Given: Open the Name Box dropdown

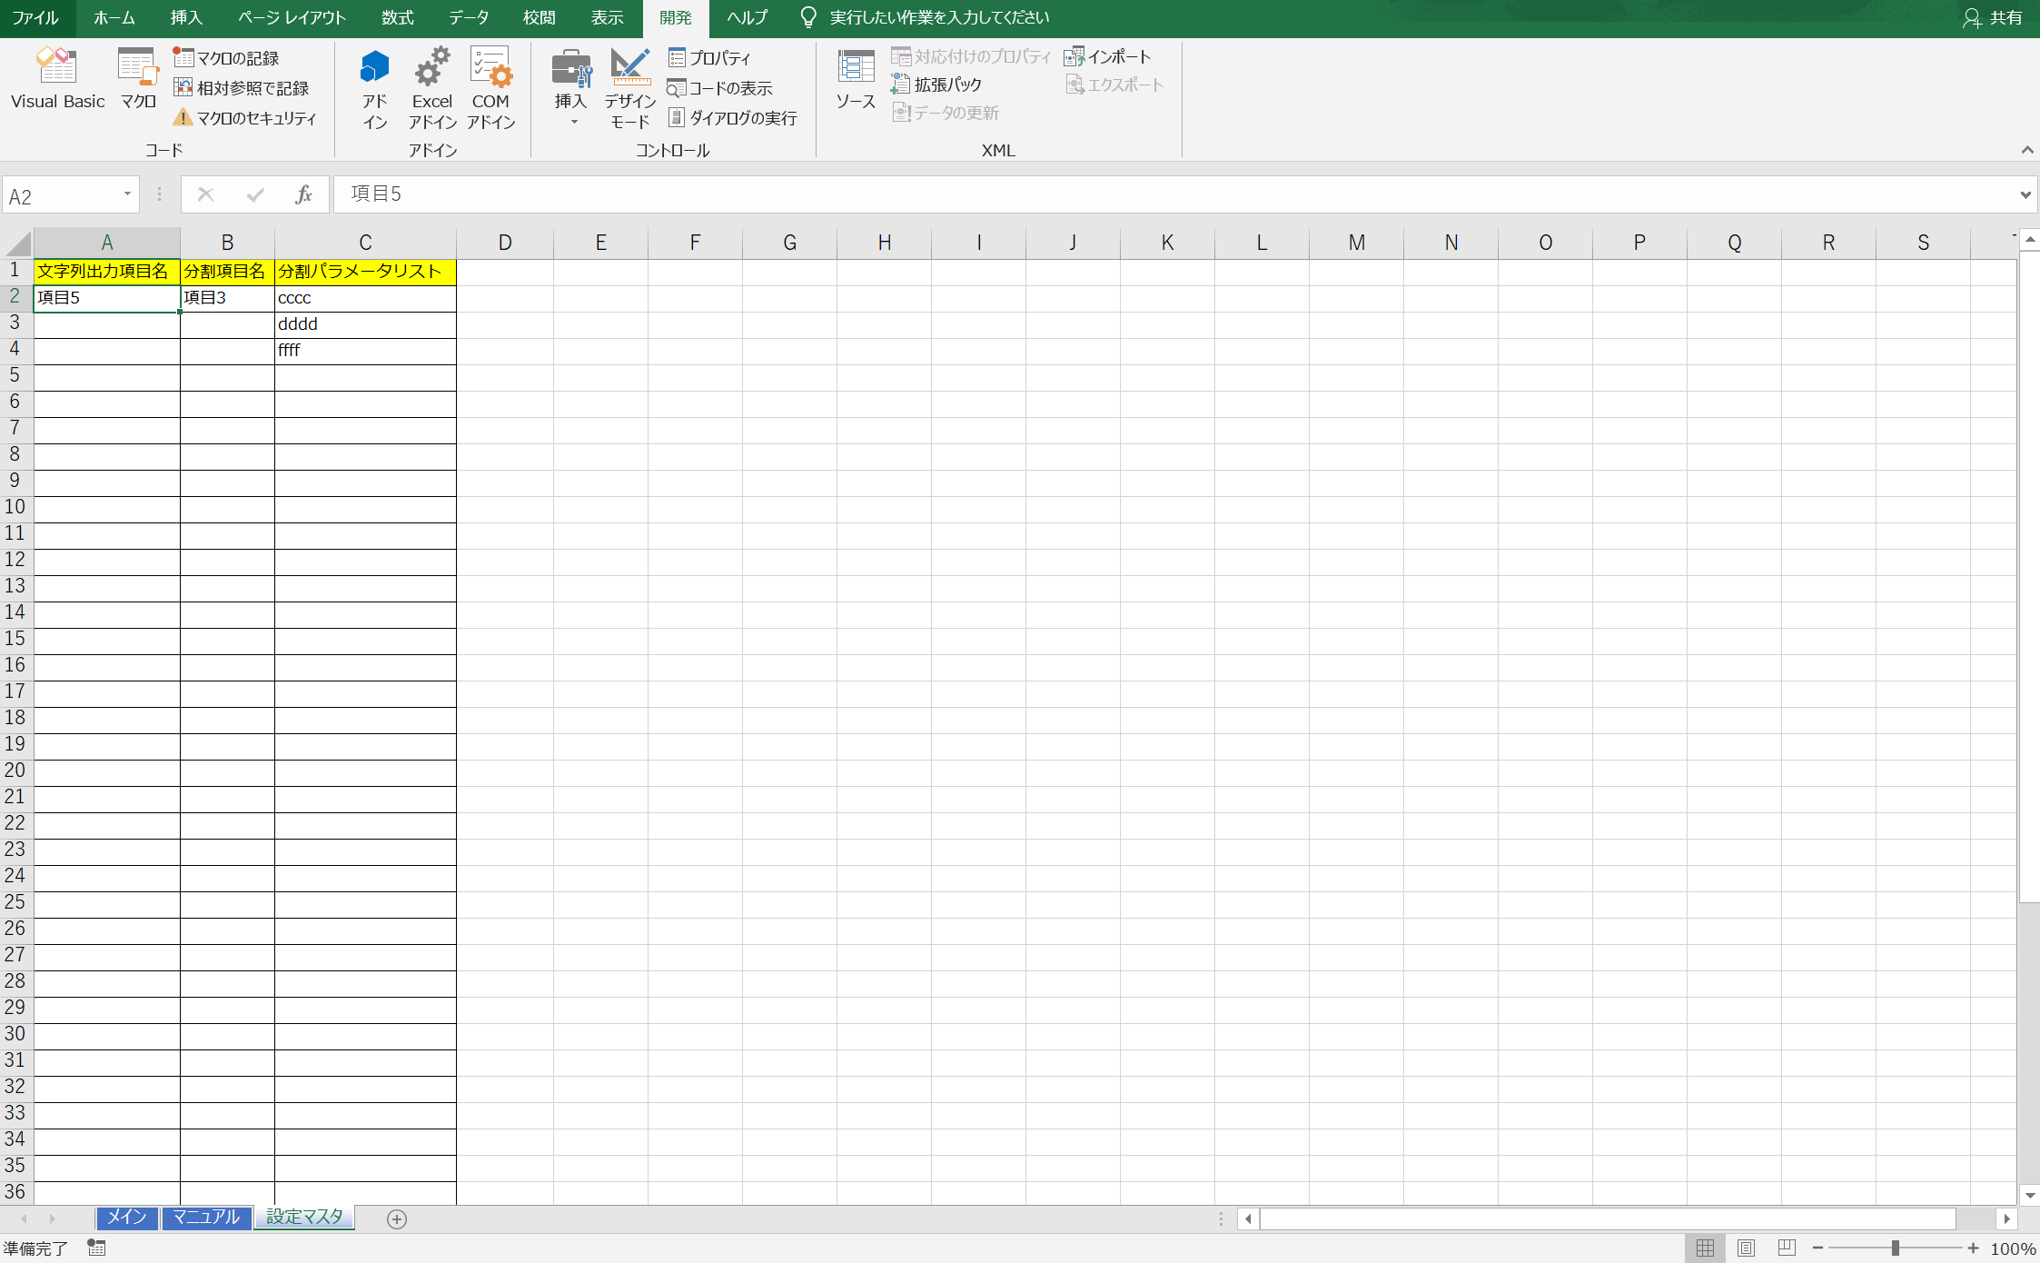Looking at the screenshot, I should point(127,194).
